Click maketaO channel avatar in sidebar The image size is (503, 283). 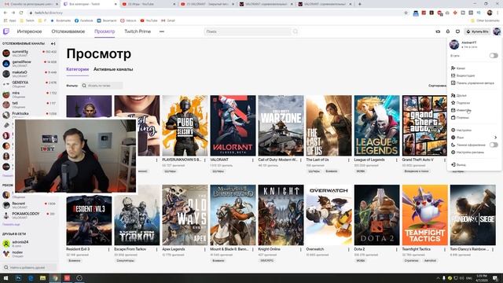tap(6, 73)
